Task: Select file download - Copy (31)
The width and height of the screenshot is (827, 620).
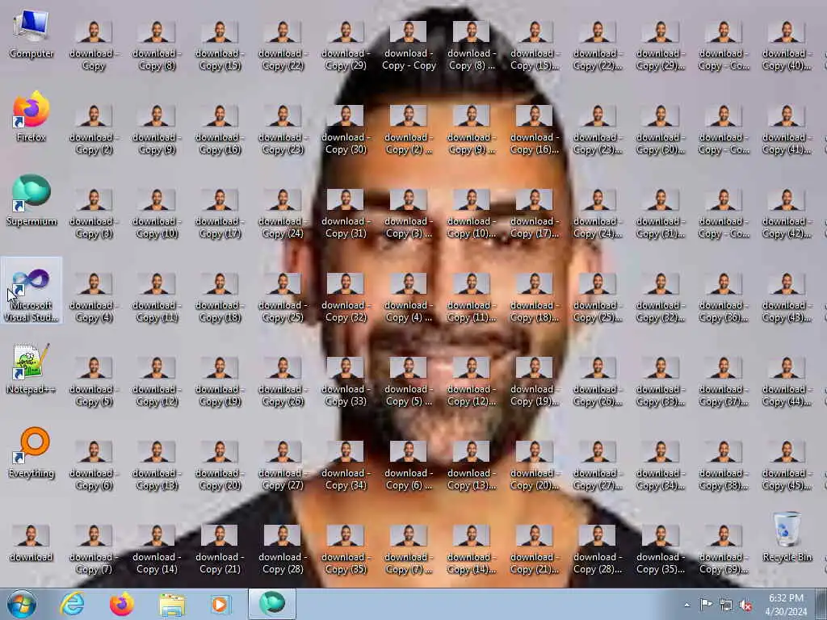Action: pos(346,213)
